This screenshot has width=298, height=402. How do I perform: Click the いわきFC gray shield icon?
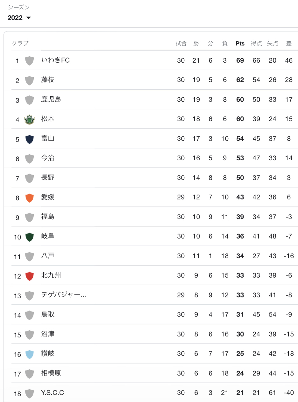click(x=29, y=60)
